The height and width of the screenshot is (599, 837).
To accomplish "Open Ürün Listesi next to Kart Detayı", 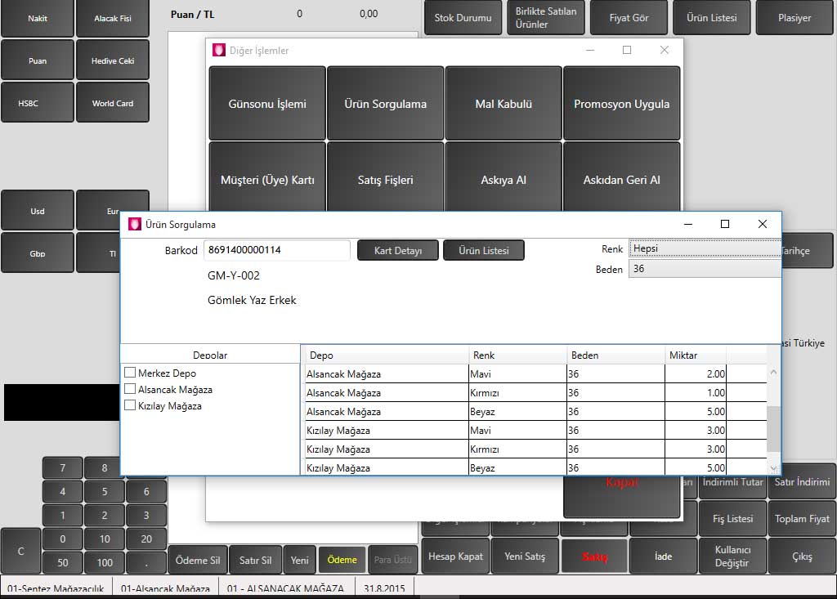I will tap(484, 250).
